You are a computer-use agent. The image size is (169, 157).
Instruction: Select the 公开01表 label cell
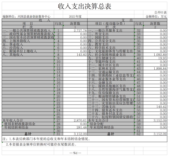click(x=155, y=13)
